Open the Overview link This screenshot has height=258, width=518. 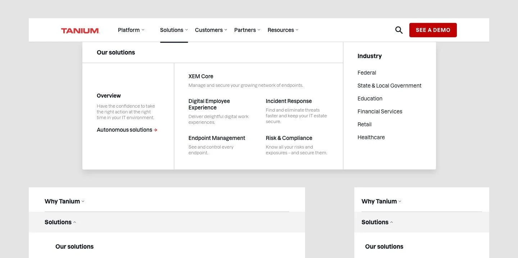pos(109,96)
